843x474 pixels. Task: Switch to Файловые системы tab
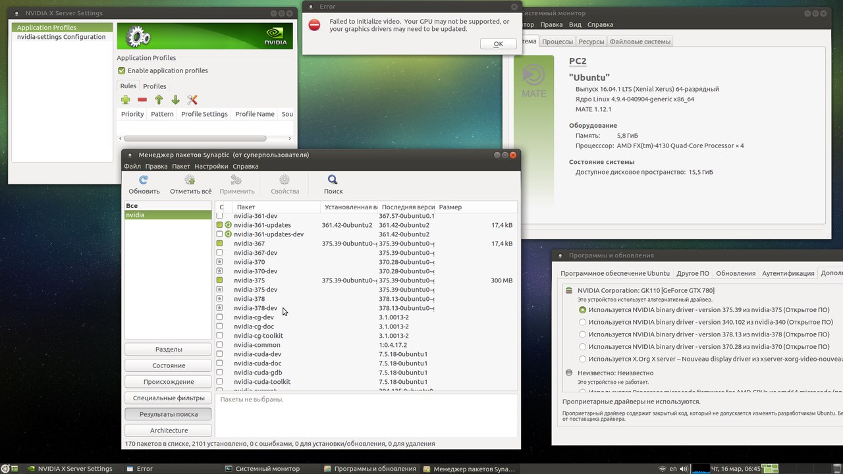click(640, 41)
